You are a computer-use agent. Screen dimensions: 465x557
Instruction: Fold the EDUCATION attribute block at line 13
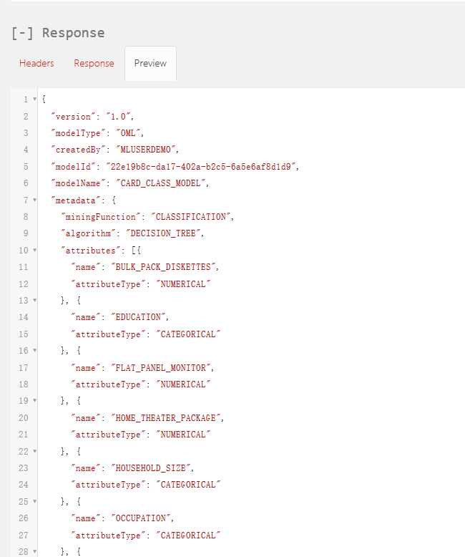click(35, 301)
